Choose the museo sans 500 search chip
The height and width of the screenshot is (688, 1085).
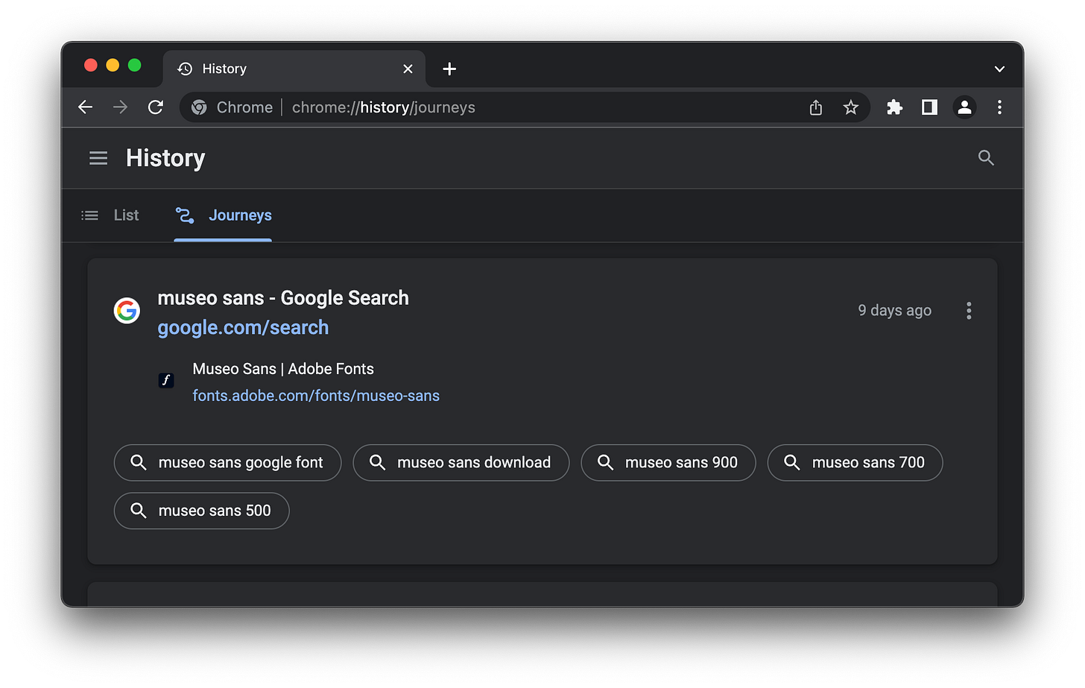(x=201, y=511)
